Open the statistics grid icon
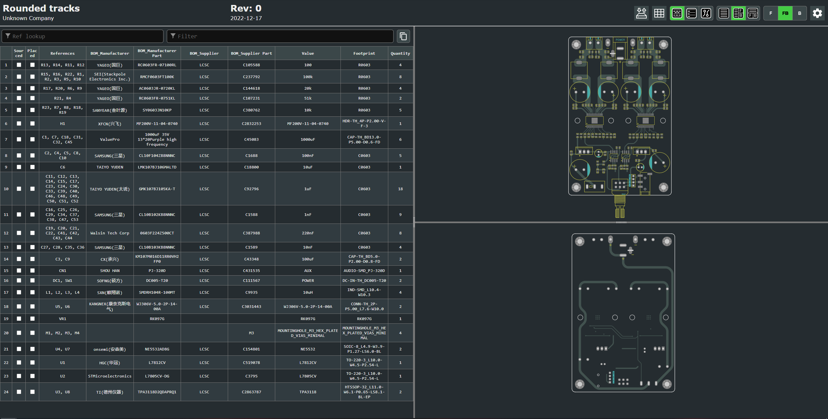The height and width of the screenshot is (419, 828). (659, 13)
